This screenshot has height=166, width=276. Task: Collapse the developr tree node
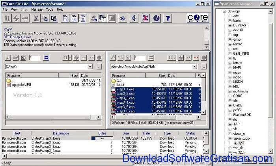click(x=224, y=11)
